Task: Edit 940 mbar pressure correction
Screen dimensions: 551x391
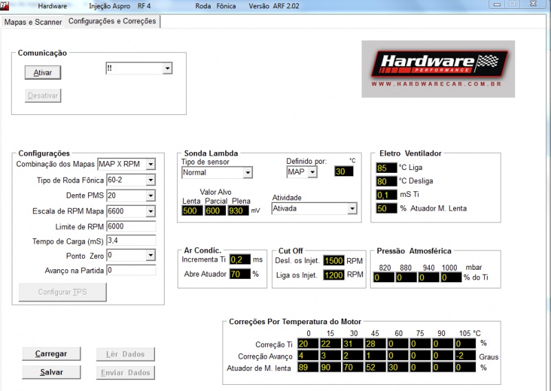Action: point(428,277)
